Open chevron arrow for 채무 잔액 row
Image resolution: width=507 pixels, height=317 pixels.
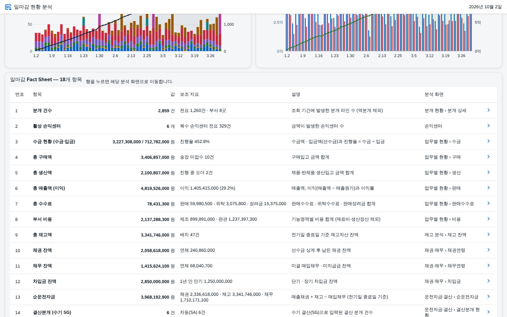[x=488, y=265]
